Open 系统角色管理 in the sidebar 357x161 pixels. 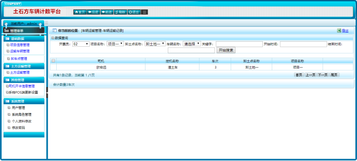pyautogui.click(x=21, y=114)
